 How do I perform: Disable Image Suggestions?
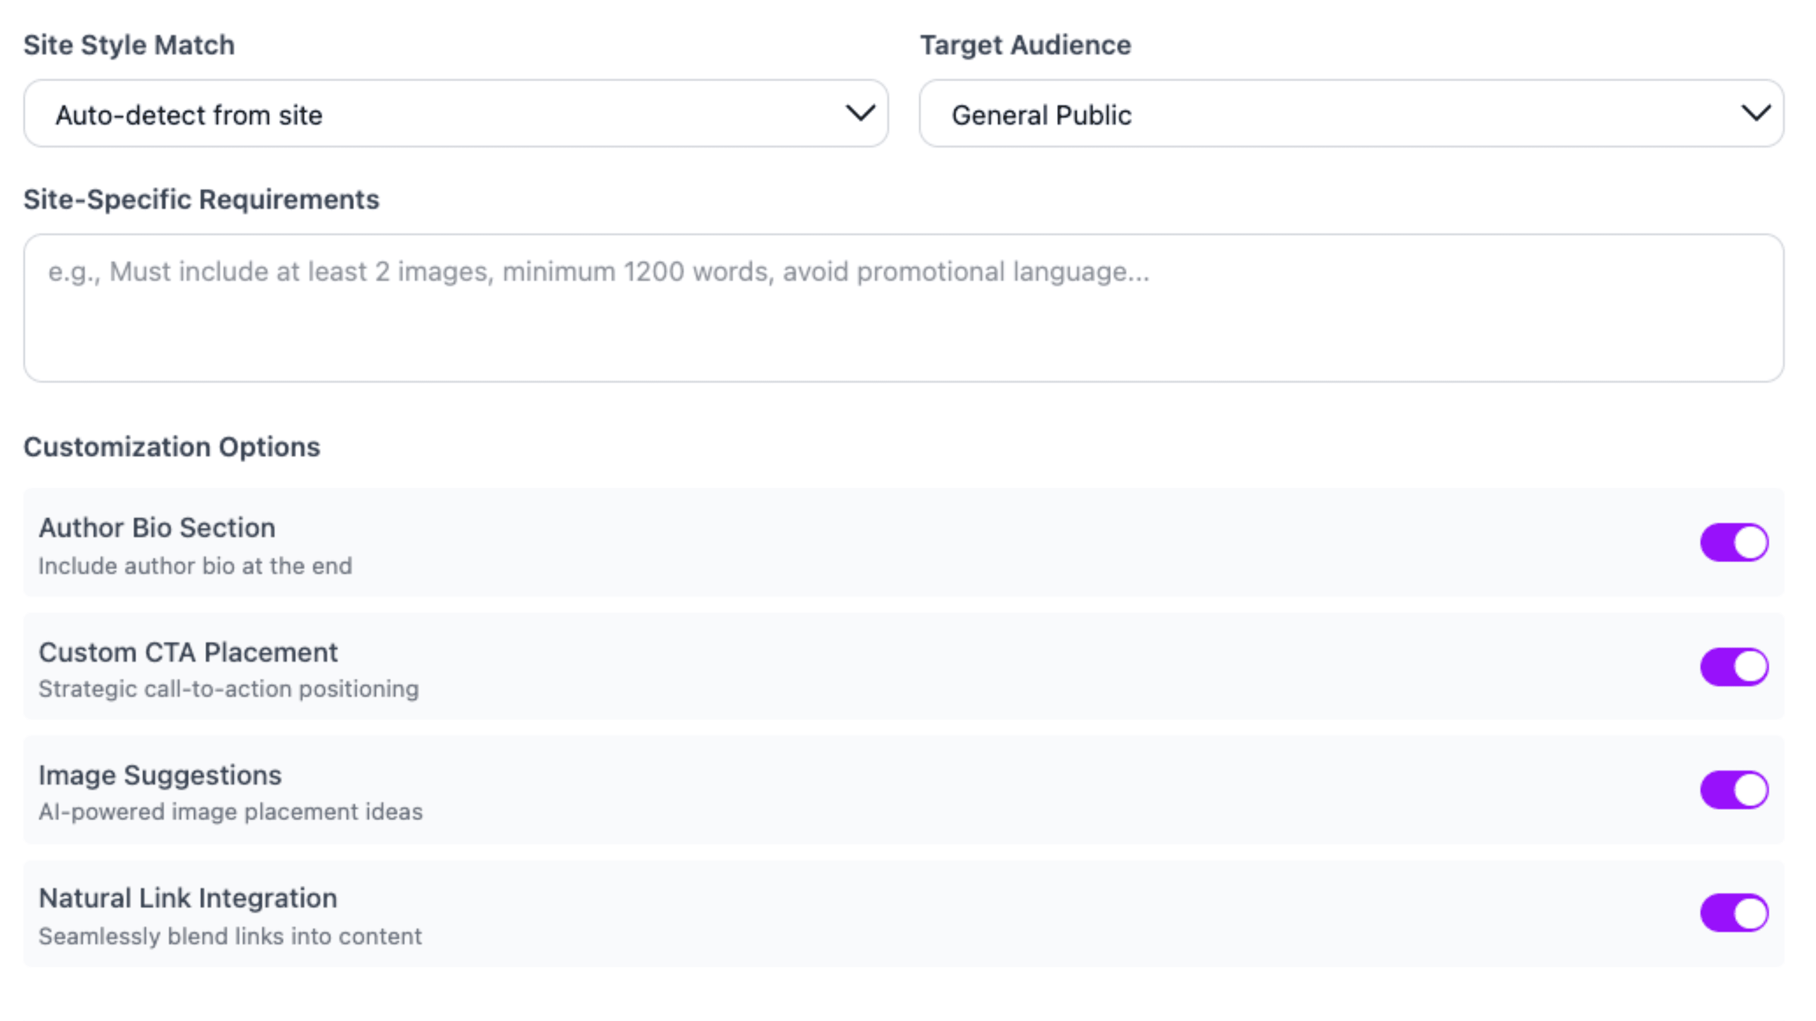[x=1734, y=789]
